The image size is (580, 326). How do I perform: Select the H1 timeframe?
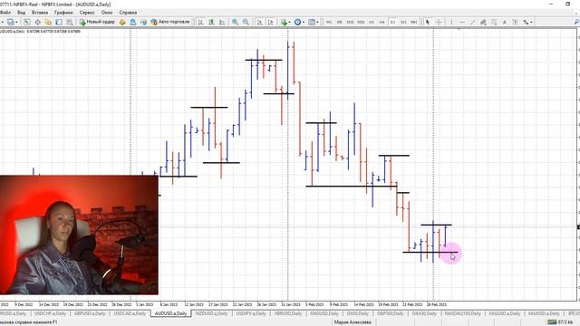pyautogui.click(x=372, y=22)
